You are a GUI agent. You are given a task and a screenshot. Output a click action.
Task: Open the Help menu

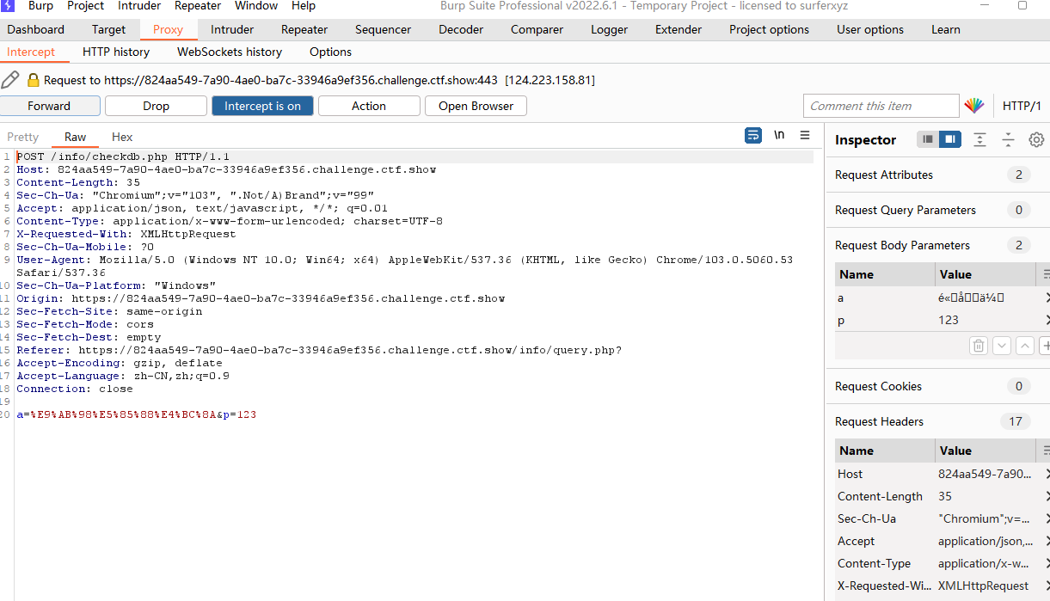pos(304,6)
